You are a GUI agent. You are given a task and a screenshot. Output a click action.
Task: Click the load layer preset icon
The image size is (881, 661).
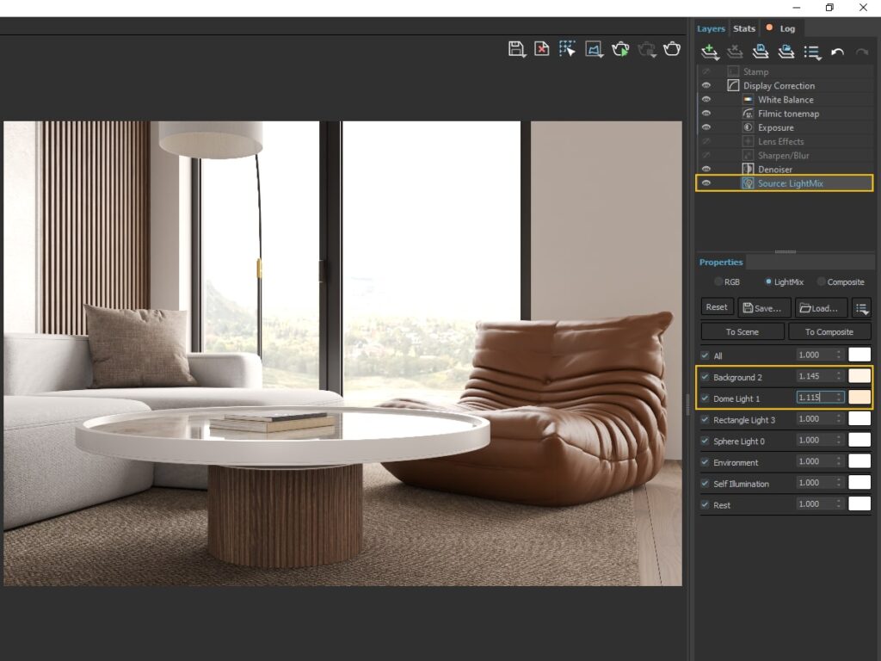pos(786,53)
